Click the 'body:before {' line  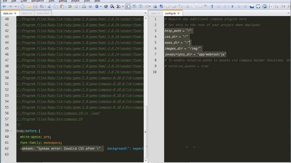[x=28, y=131]
